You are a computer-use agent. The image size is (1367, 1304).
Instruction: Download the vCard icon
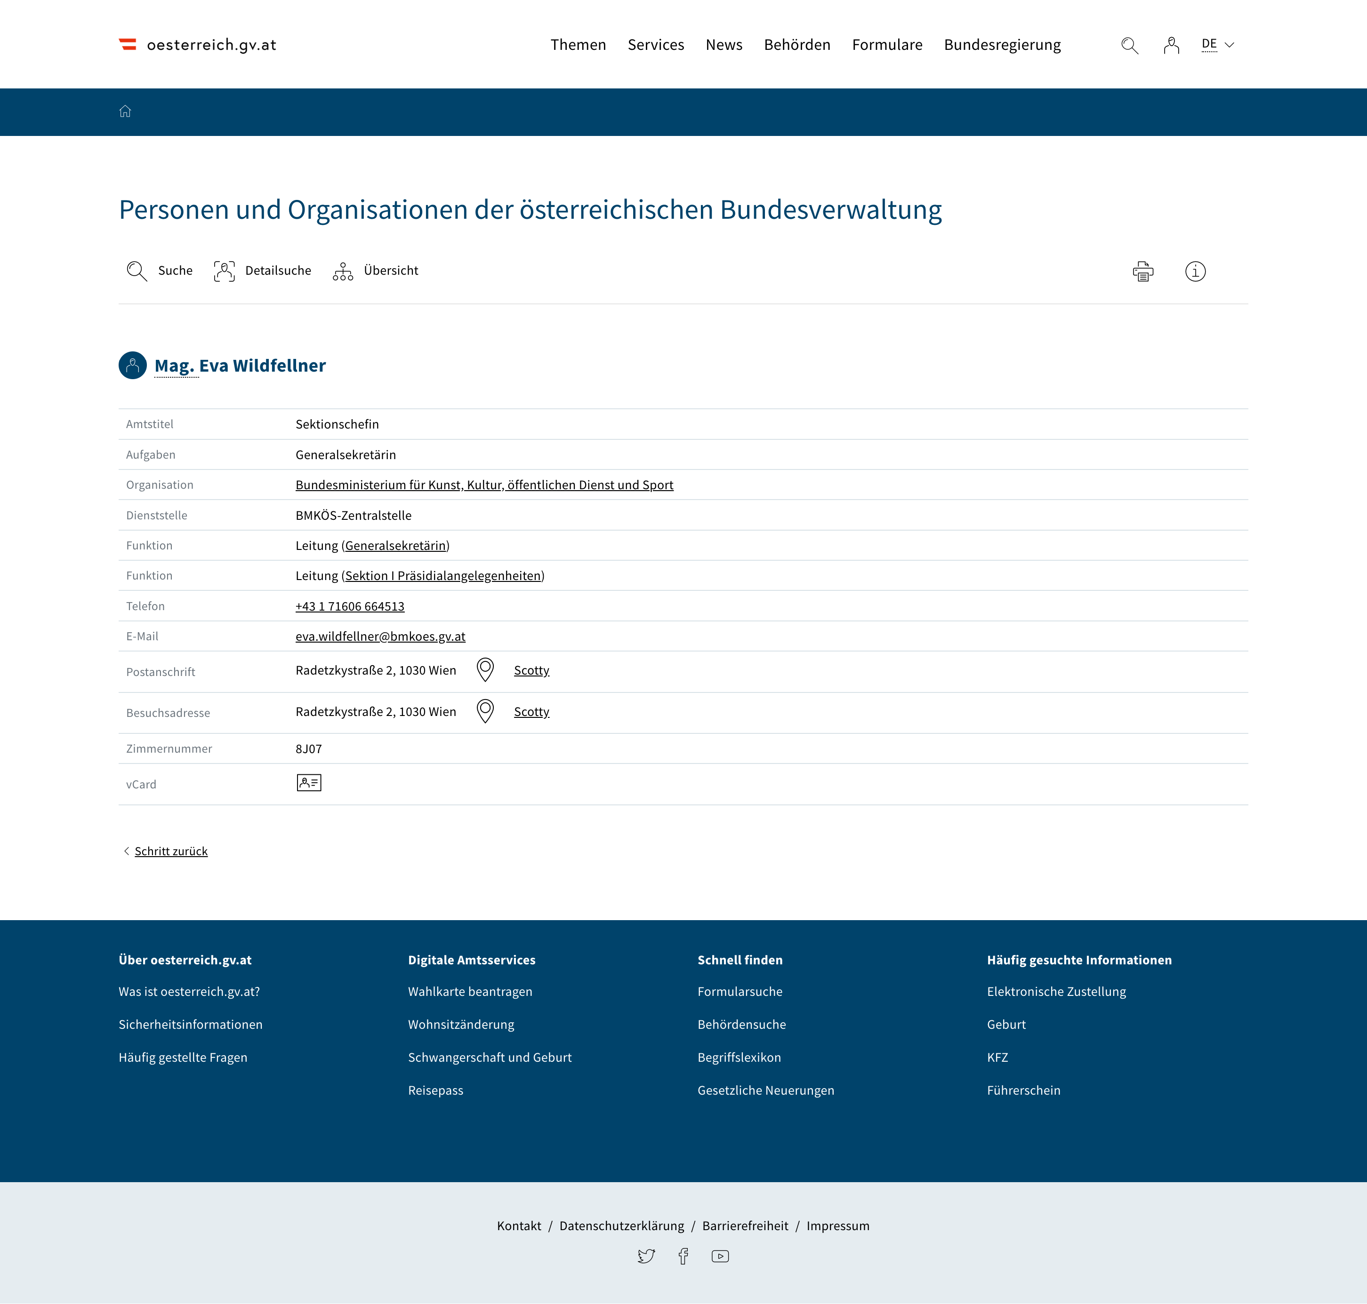click(x=309, y=783)
